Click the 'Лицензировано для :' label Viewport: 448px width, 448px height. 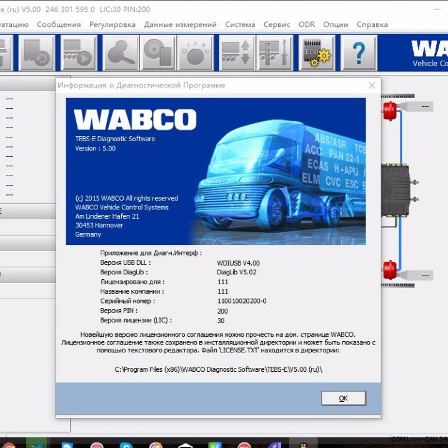(132, 282)
